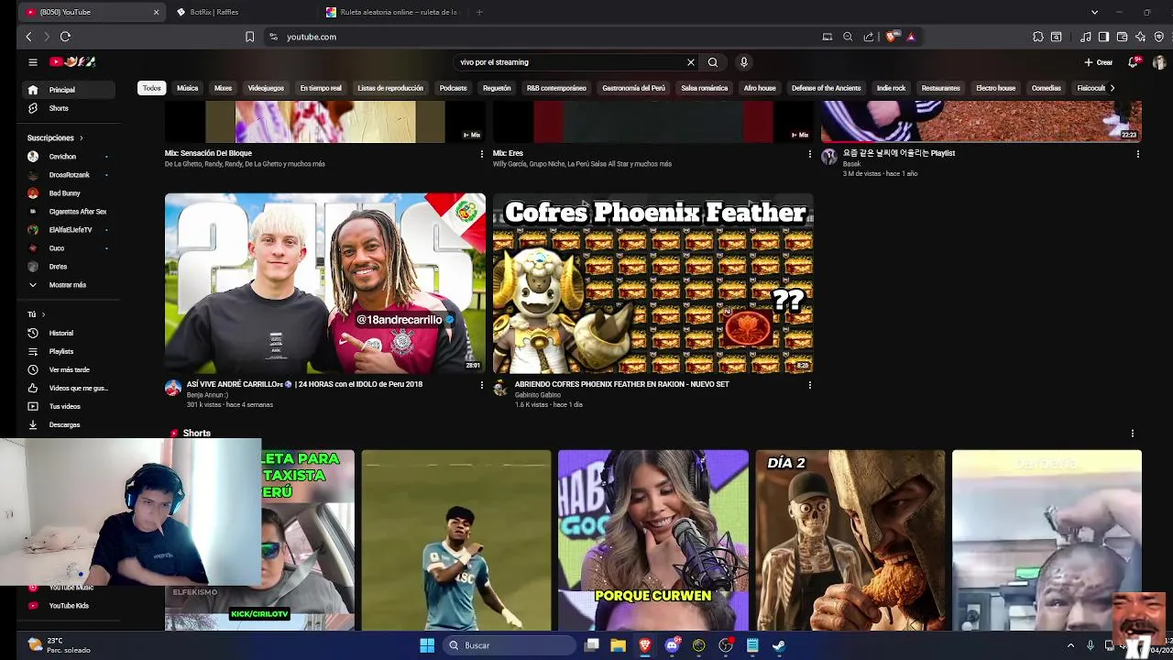Open Playlists in the sidebar
1173x660 pixels.
[x=69, y=351]
